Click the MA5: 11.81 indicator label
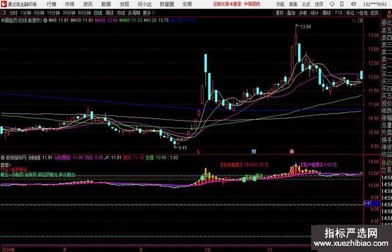The width and height of the screenshot is (392, 252). tap(58, 20)
